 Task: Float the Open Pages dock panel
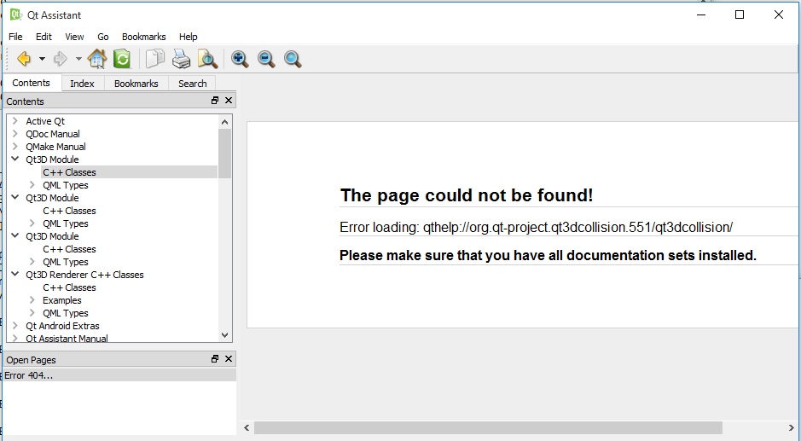click(x=215, y=359)
